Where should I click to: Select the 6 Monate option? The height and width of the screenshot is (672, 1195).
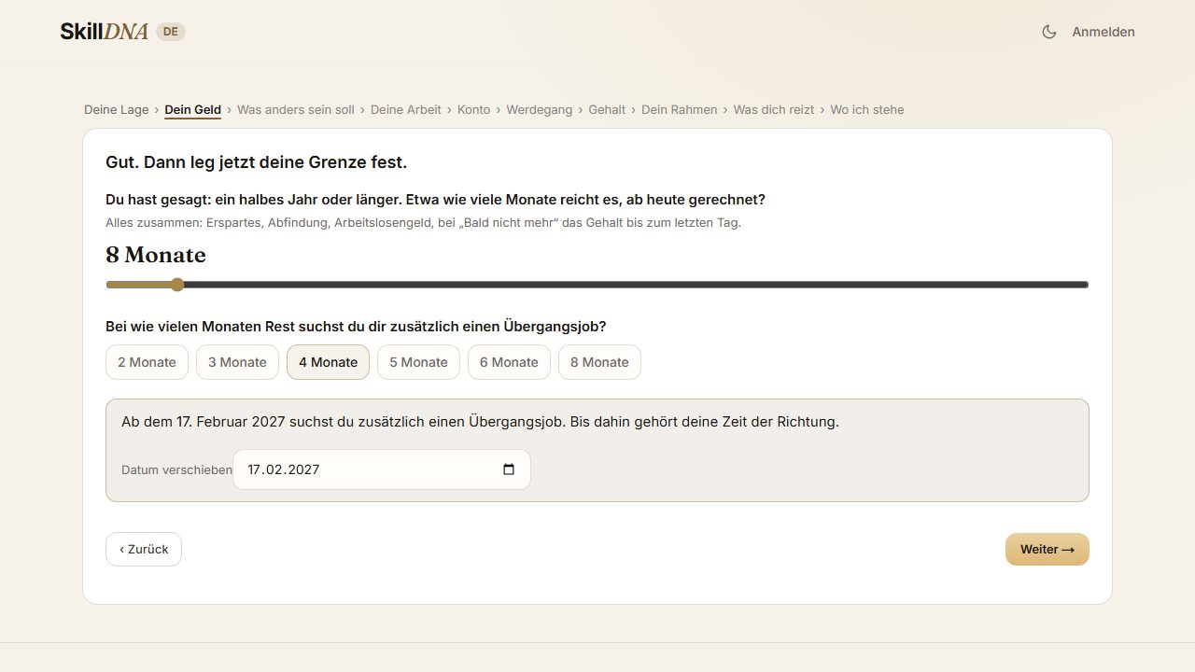(x=509, y=362)
